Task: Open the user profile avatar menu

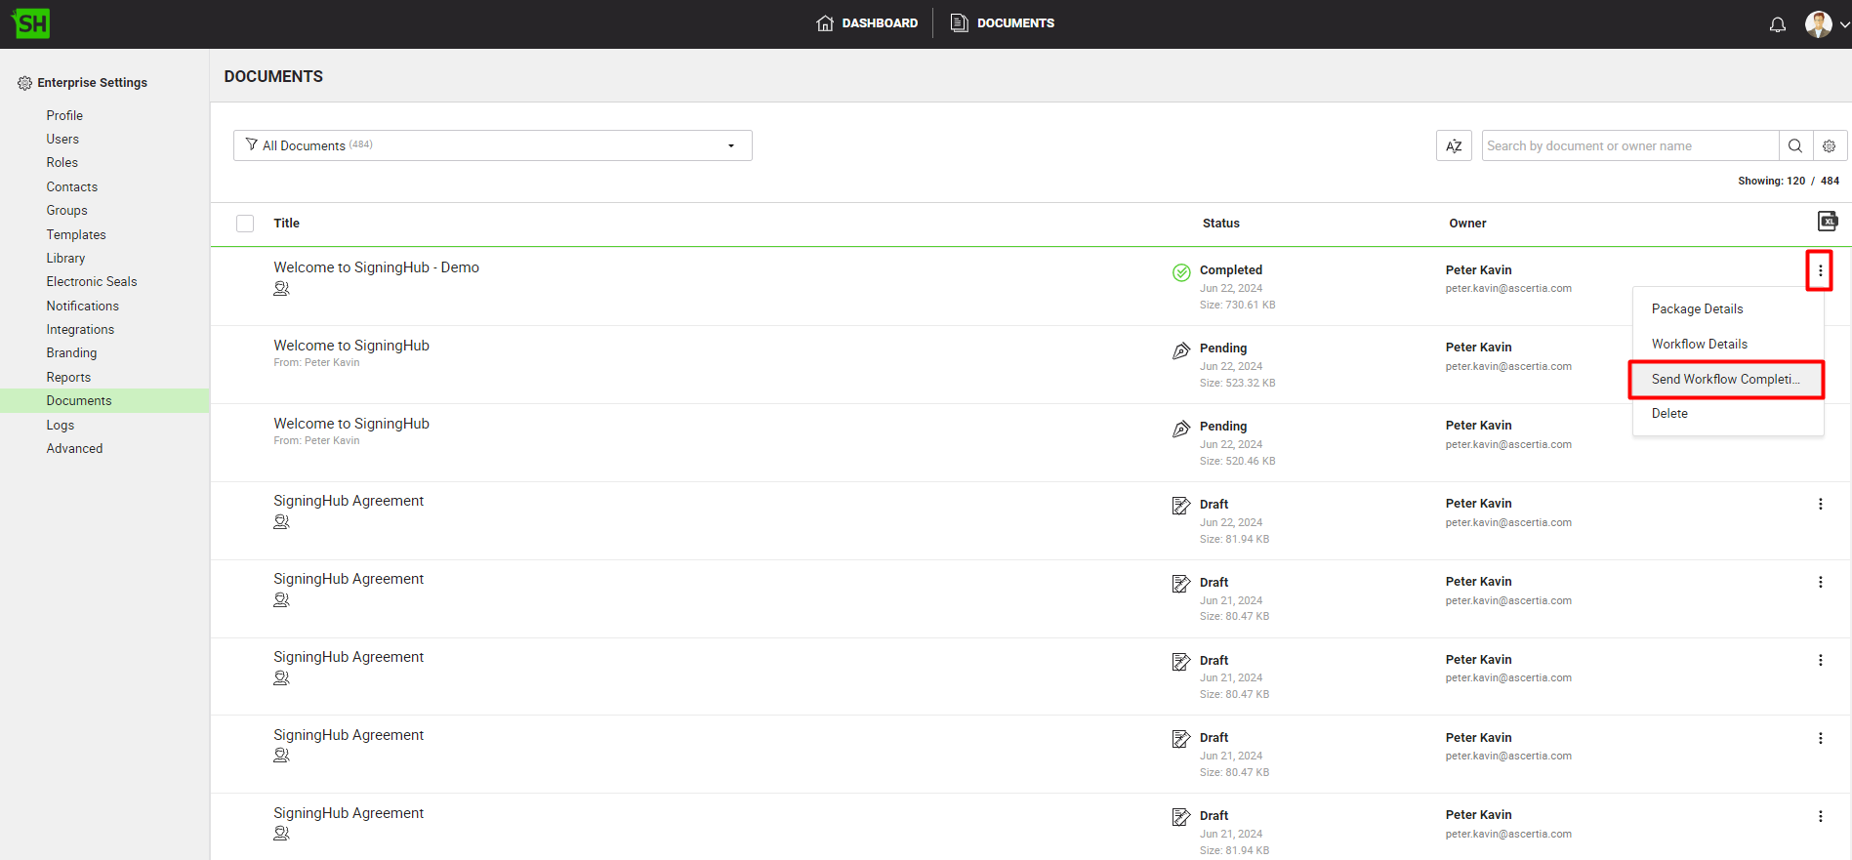Action: tap(1818, 24)
